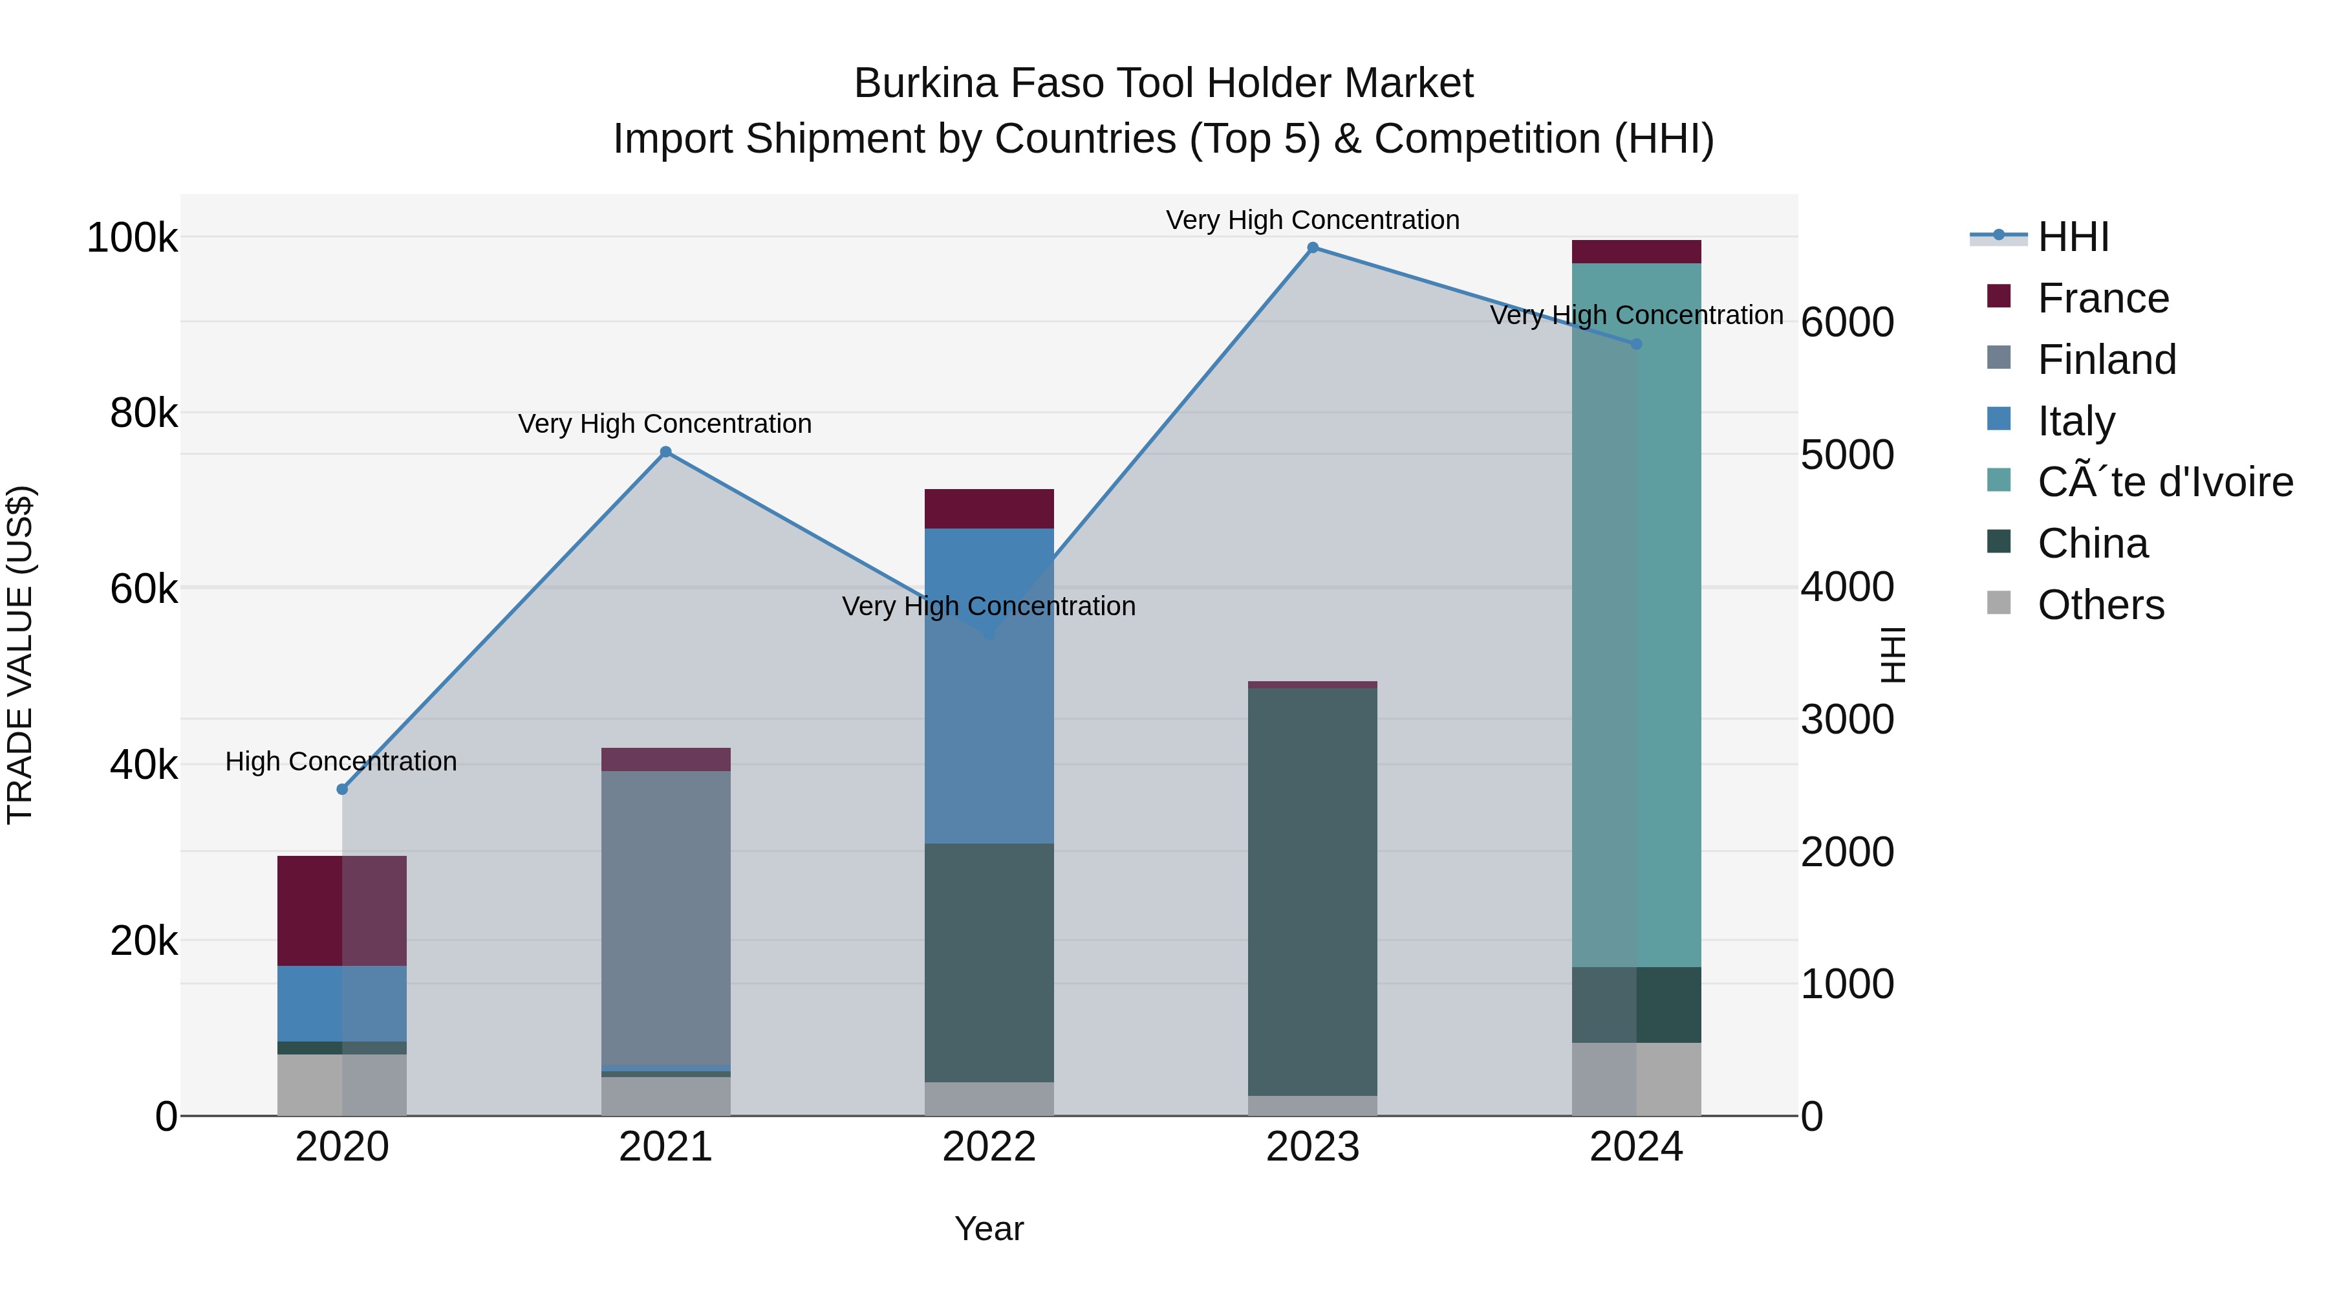Click 'Very High Concentration' label at 2022

(x=989, y=606)
